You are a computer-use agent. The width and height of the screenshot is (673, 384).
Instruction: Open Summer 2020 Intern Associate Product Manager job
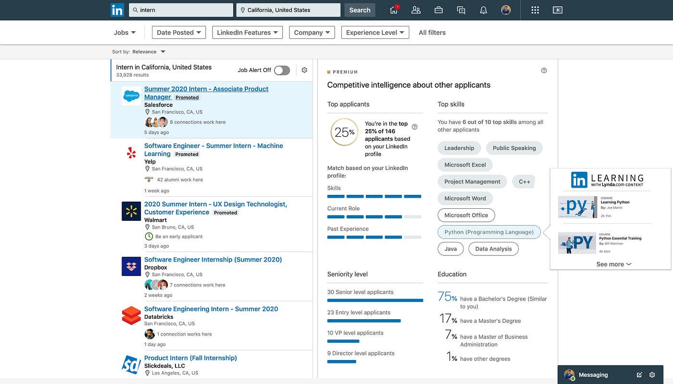pos(206,93)
